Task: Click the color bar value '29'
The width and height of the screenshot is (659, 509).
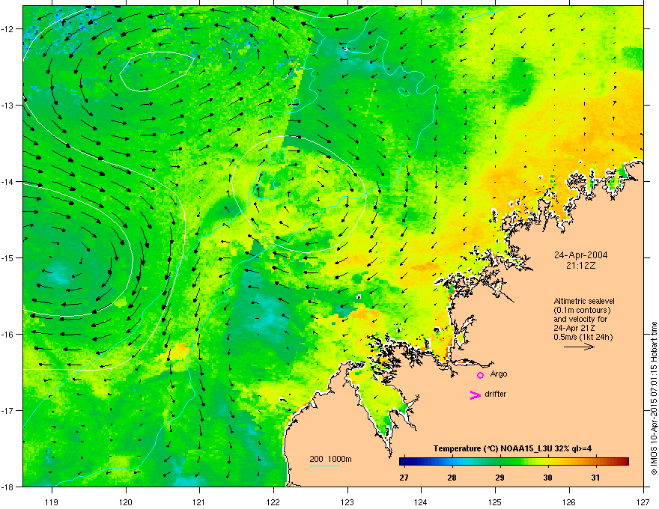Action: point(499,478)
